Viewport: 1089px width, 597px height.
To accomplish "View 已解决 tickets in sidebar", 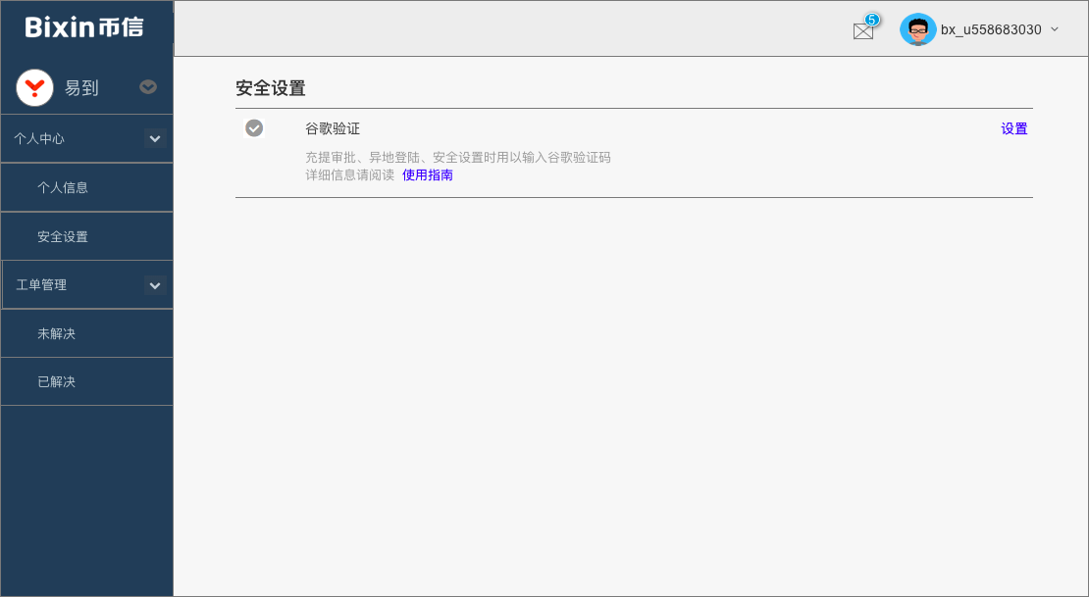I will point(56,381).
